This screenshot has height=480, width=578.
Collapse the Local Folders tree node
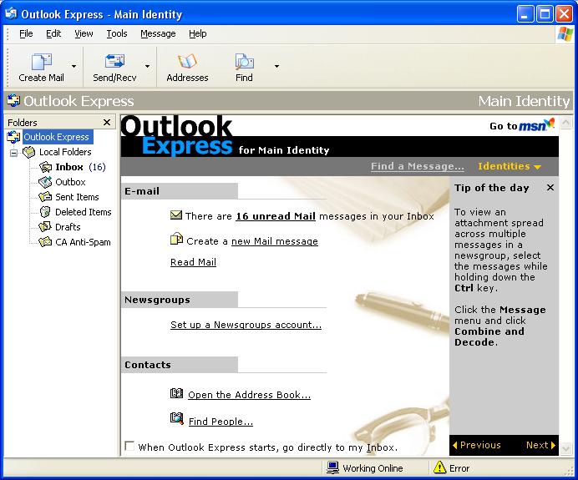(x=13, y=152)
